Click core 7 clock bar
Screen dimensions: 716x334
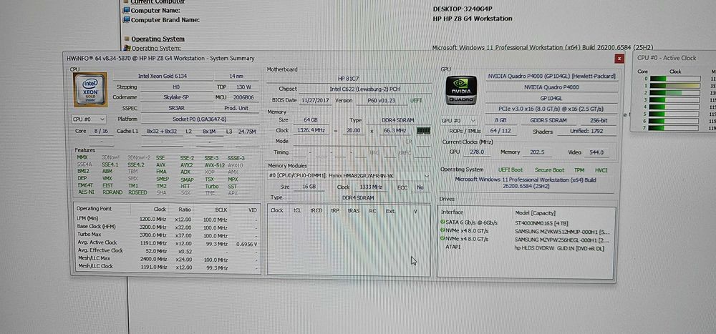pos(675,128)
